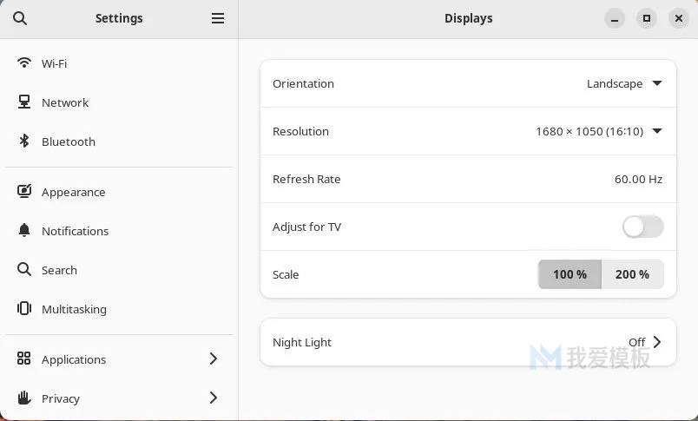
Task: Click the Bluetooth symbol icon
Action: point(24,141)
